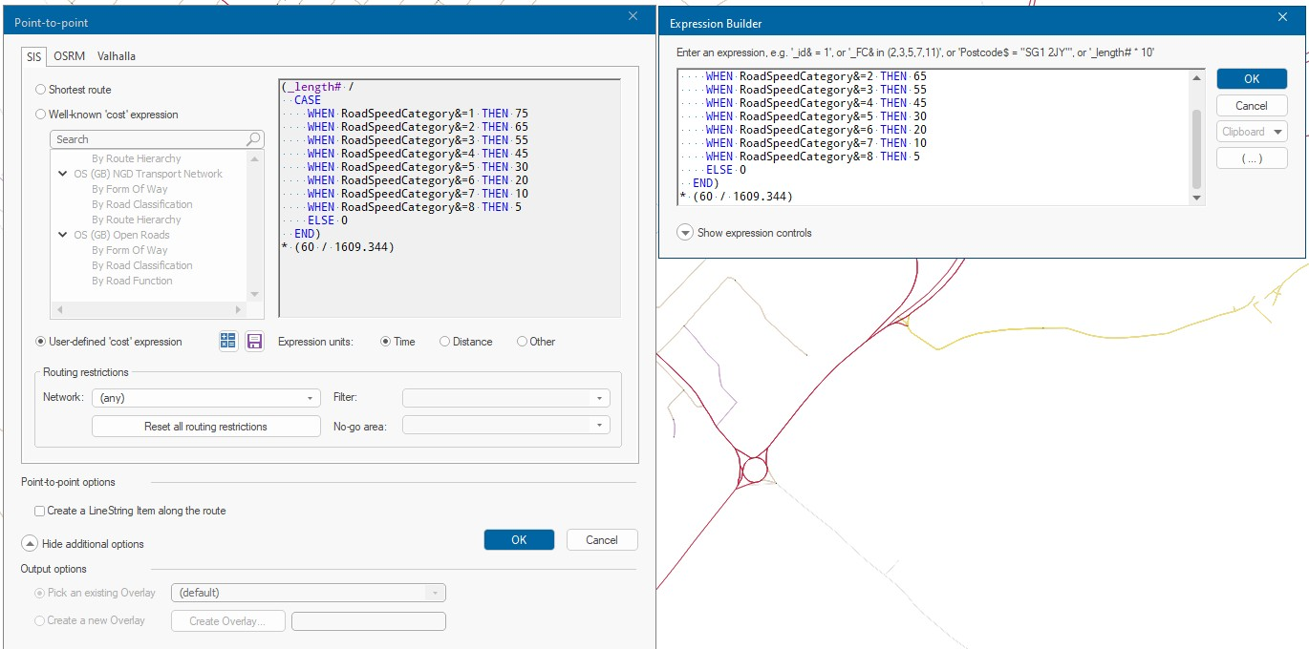Select Well-known 'cost' expression option

[x=106, y=115]
